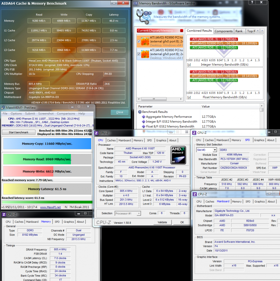
Task: Switch to the Components tab in Sandra
Action: [x=224, y=31]
